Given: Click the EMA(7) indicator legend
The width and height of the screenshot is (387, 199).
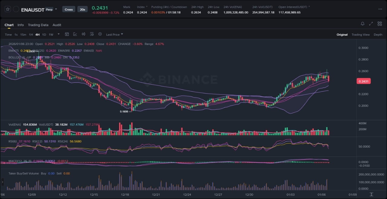Looking at the screenshot, I should click(x=14, y=51).
